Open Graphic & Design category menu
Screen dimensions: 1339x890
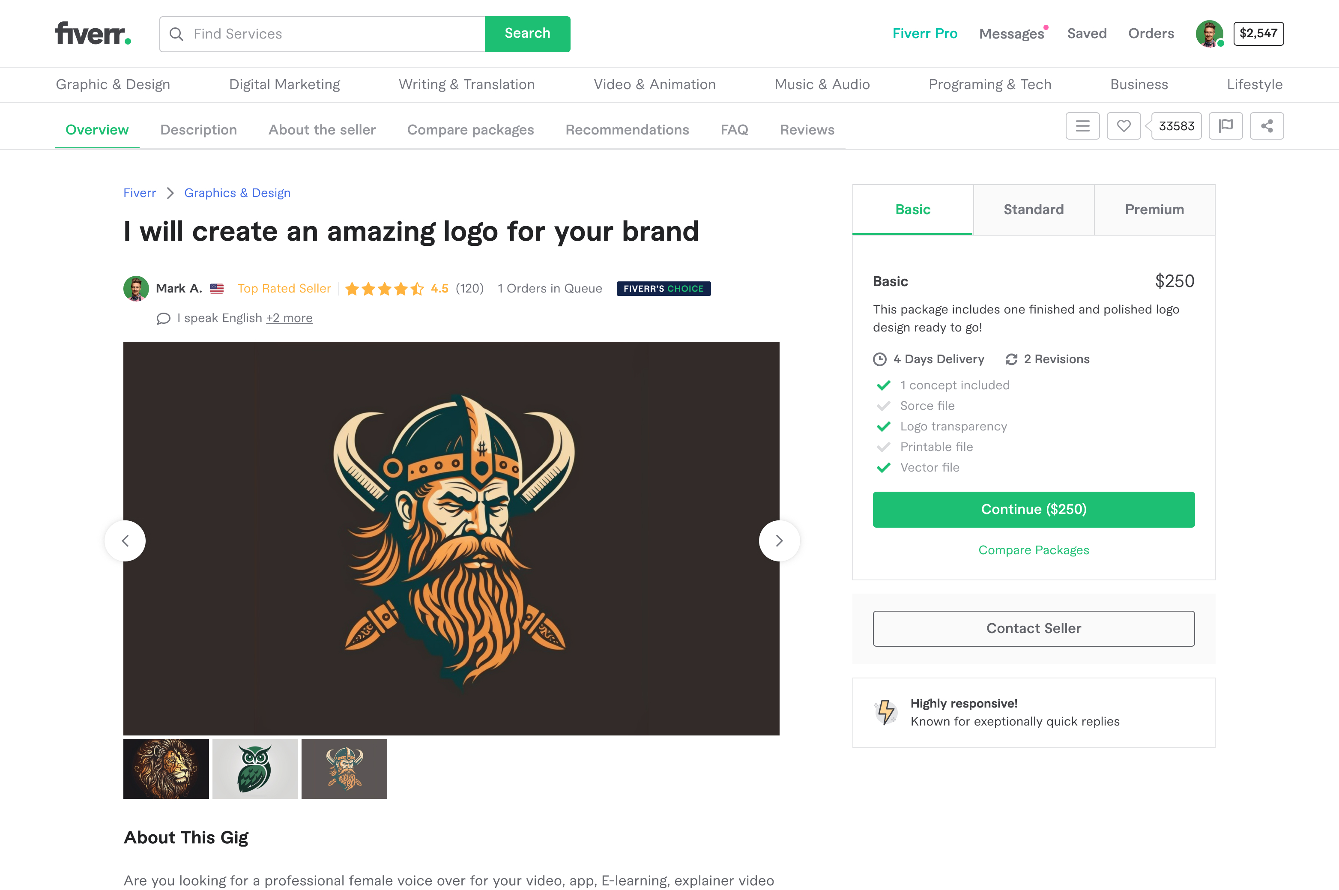pyautogui.click(x=113, y=84)
